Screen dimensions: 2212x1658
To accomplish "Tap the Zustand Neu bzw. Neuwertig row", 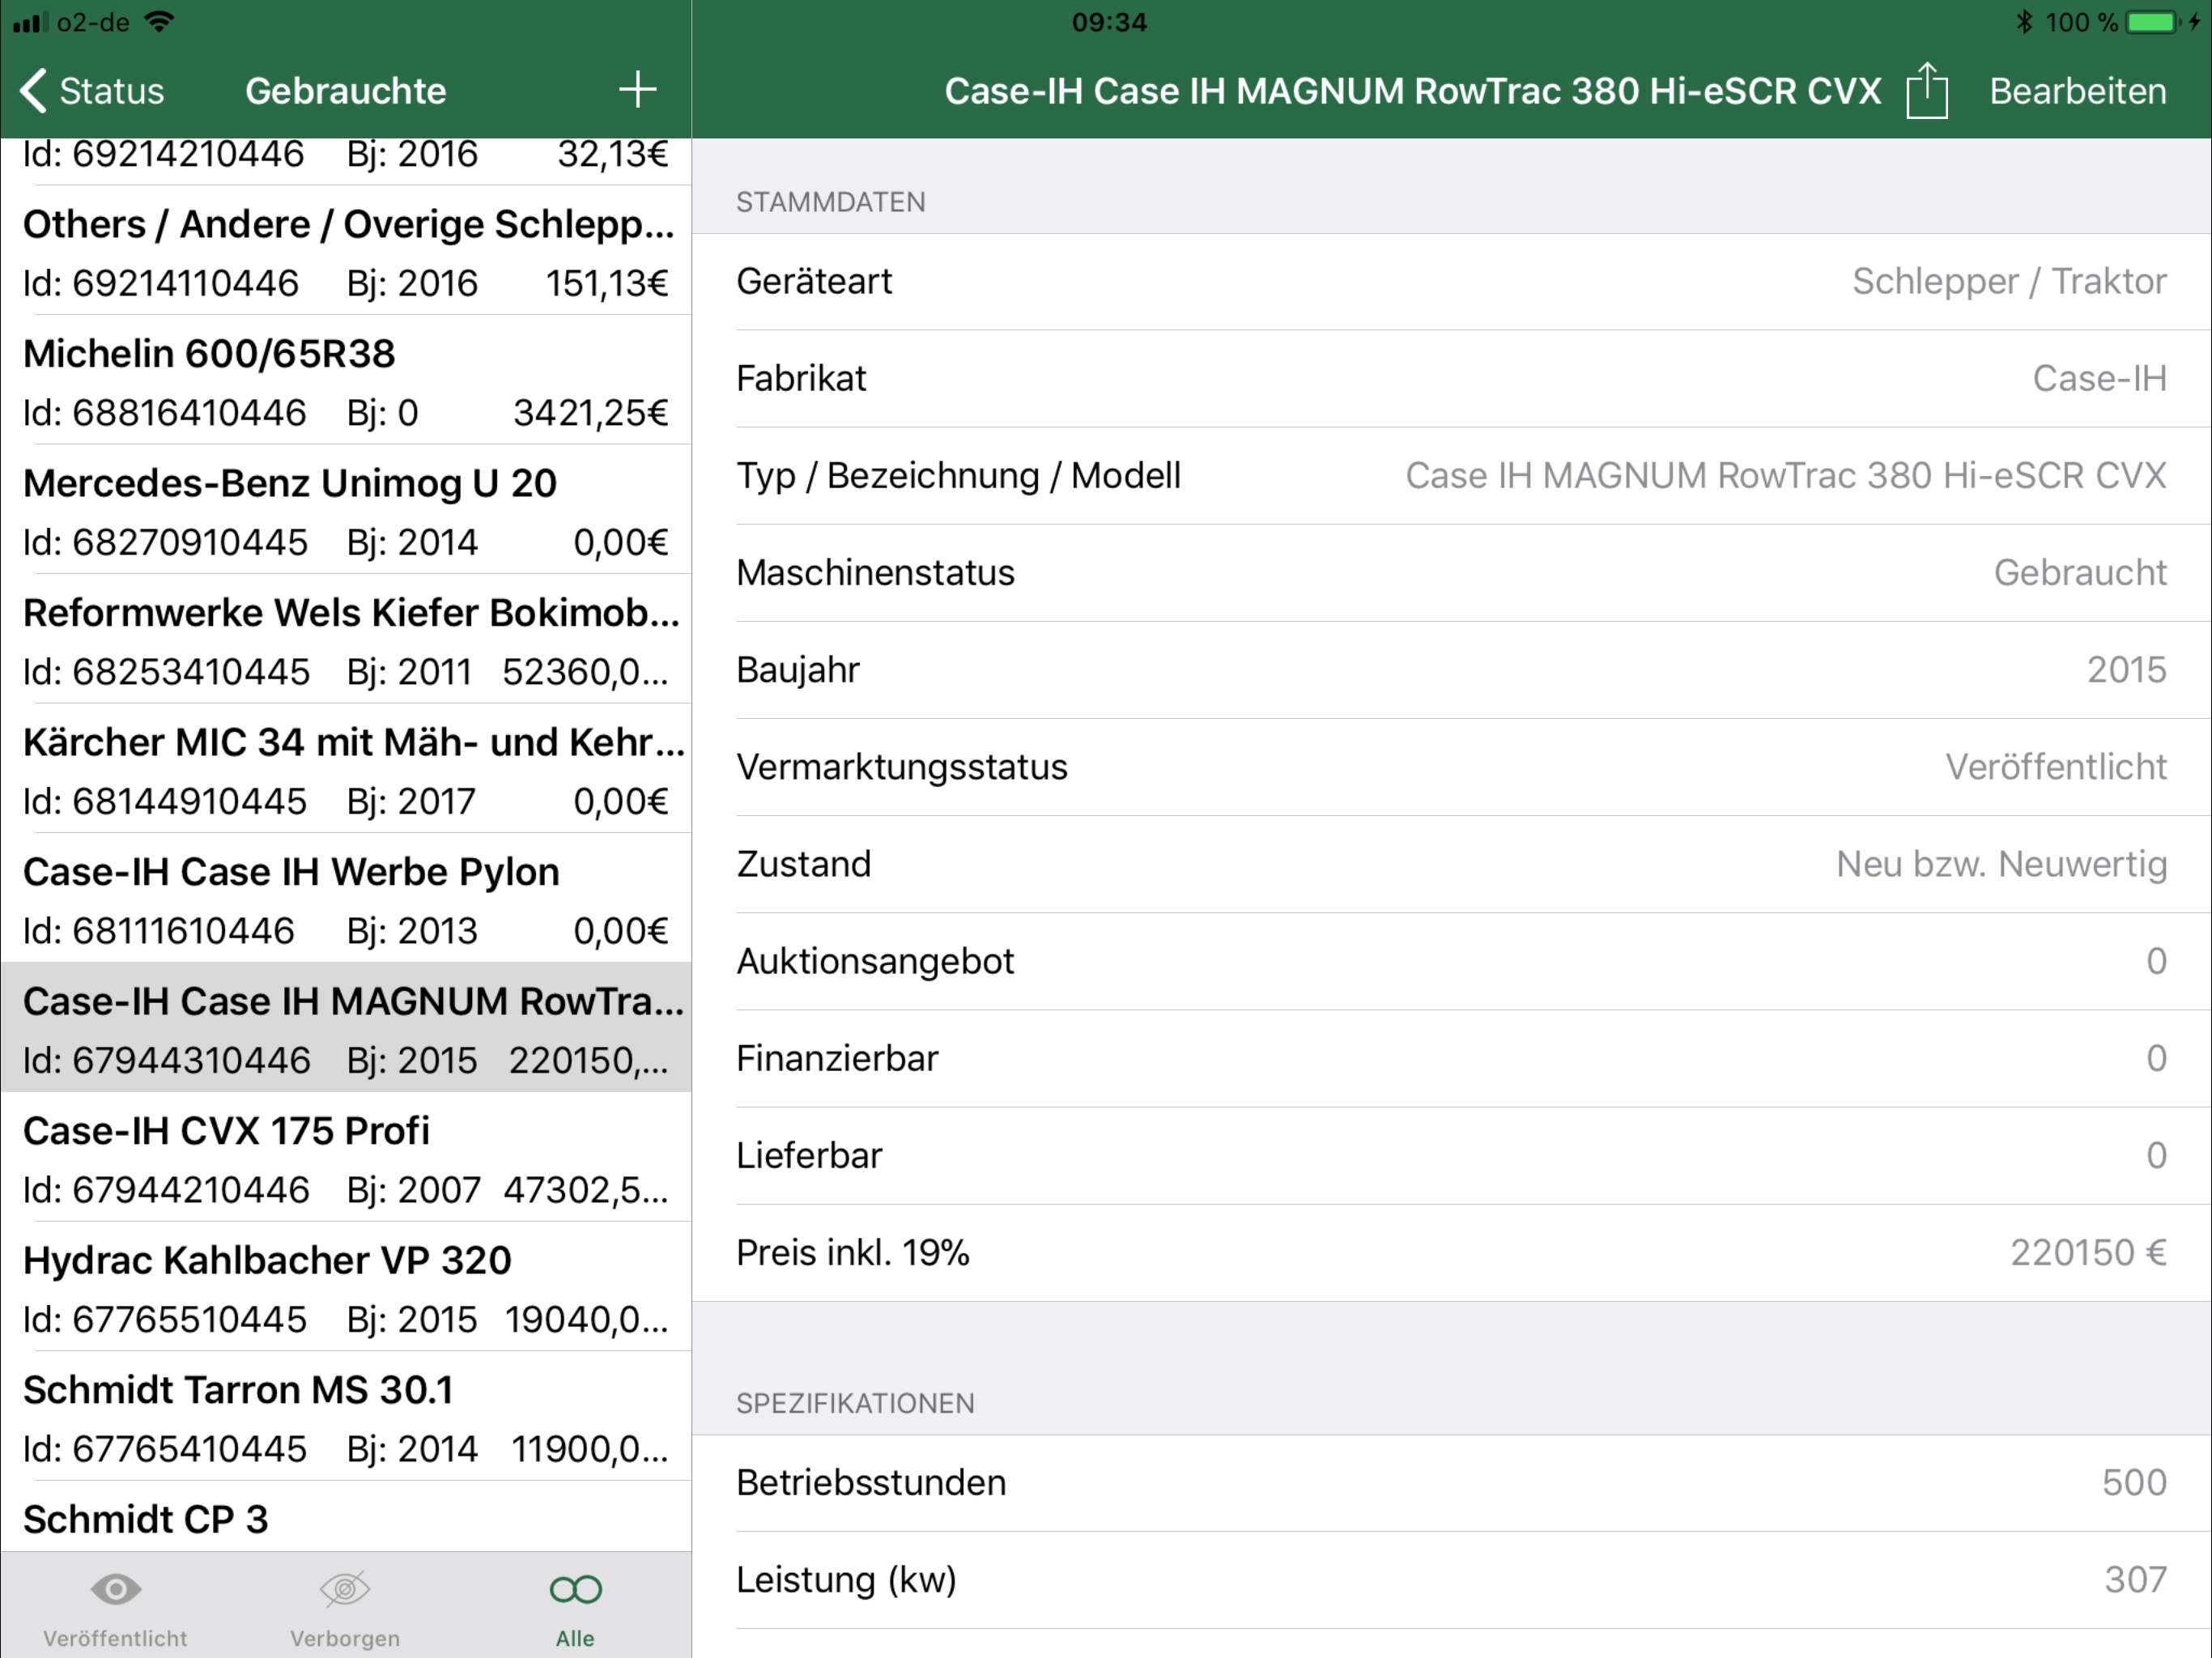I will tap(1451, 864).
